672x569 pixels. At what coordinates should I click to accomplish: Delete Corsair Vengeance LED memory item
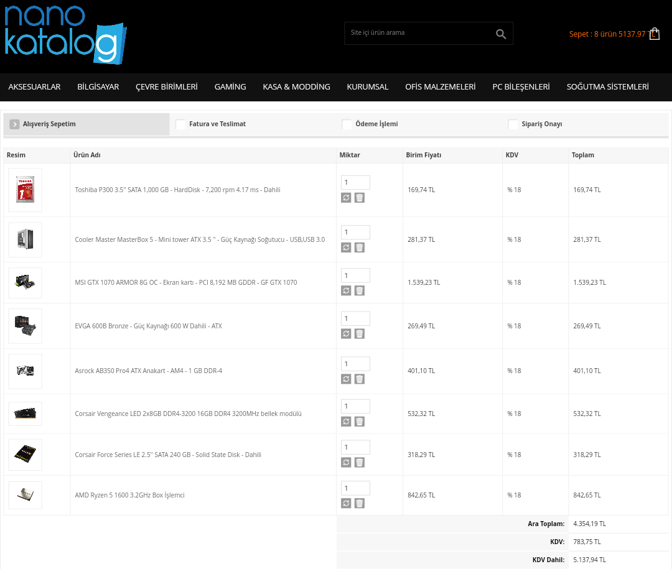coord(360,421)
